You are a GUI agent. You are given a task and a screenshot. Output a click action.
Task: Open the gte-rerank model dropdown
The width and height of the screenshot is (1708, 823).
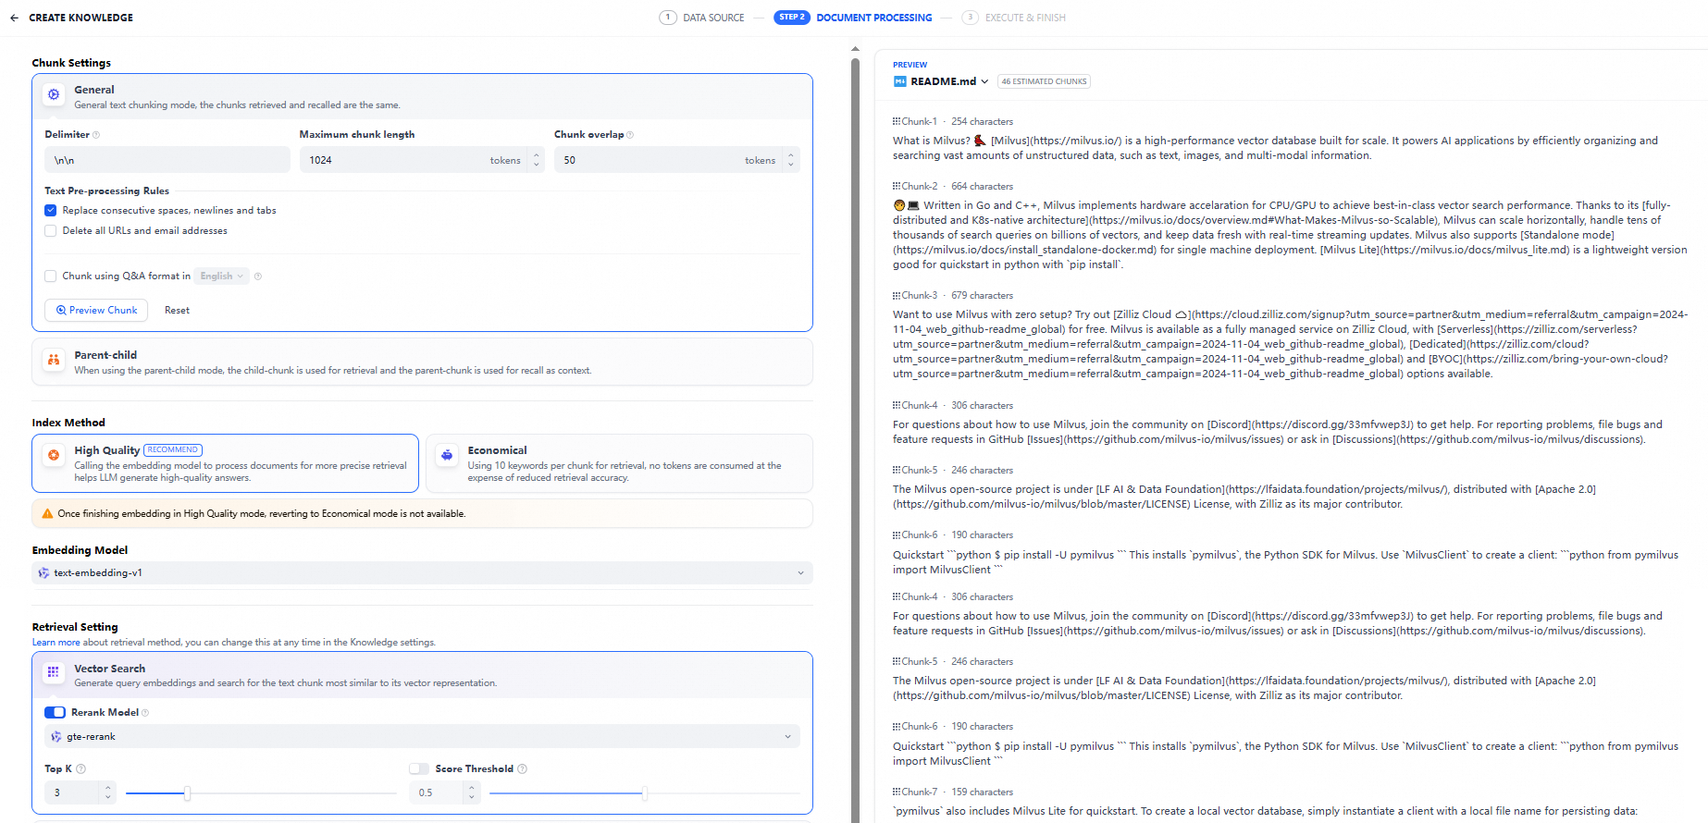[422, 737]
